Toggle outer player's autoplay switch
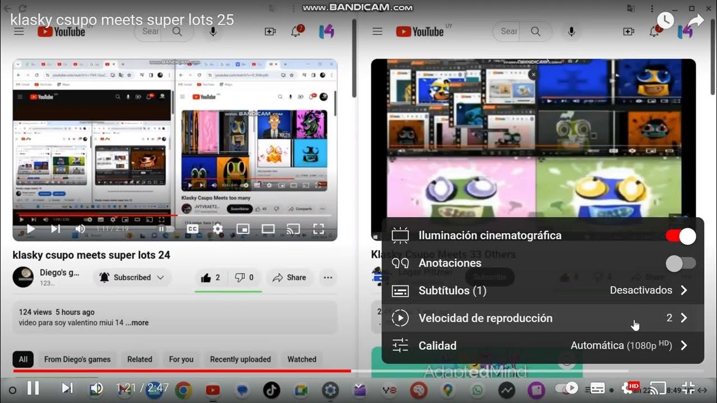This screenshot has height=403, width=717. coord(566,388)
